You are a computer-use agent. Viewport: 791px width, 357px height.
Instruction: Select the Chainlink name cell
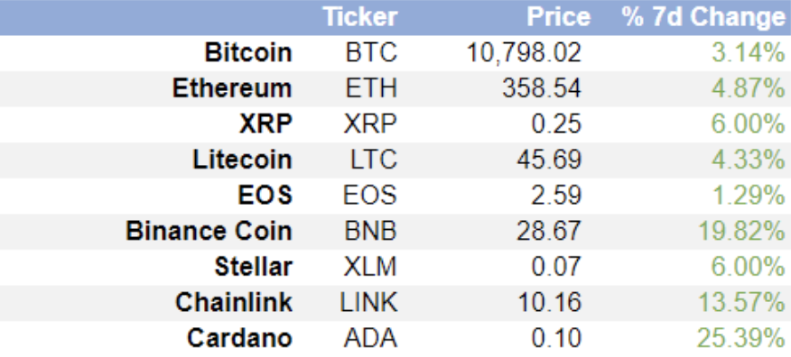[234, 303]
